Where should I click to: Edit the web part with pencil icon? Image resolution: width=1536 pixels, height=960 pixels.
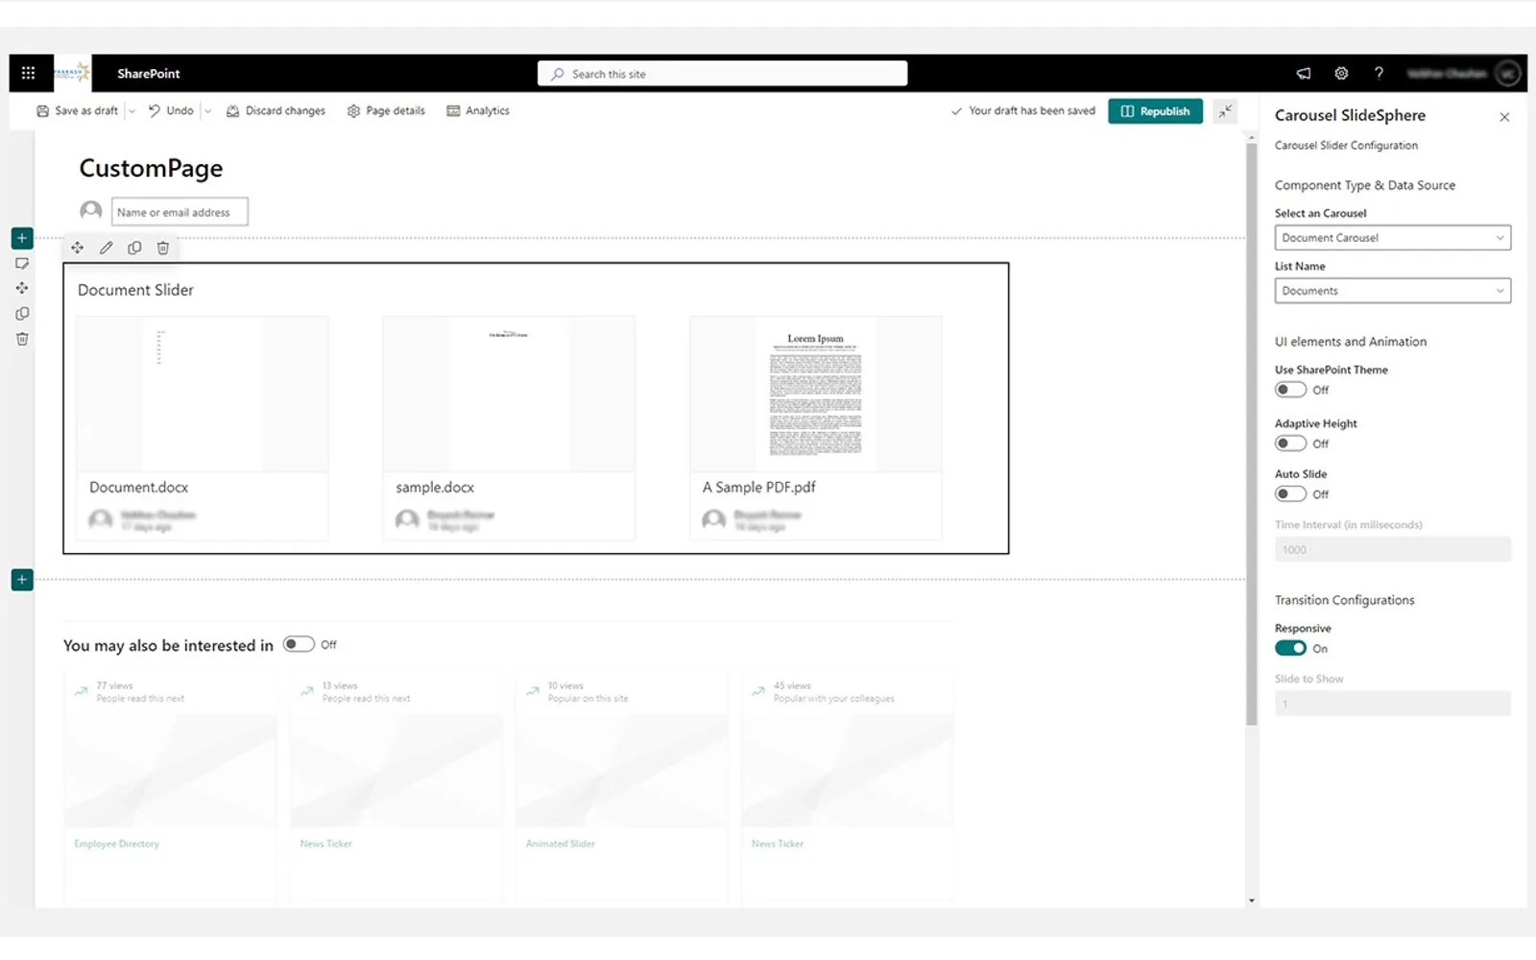[x=106, y=248]
